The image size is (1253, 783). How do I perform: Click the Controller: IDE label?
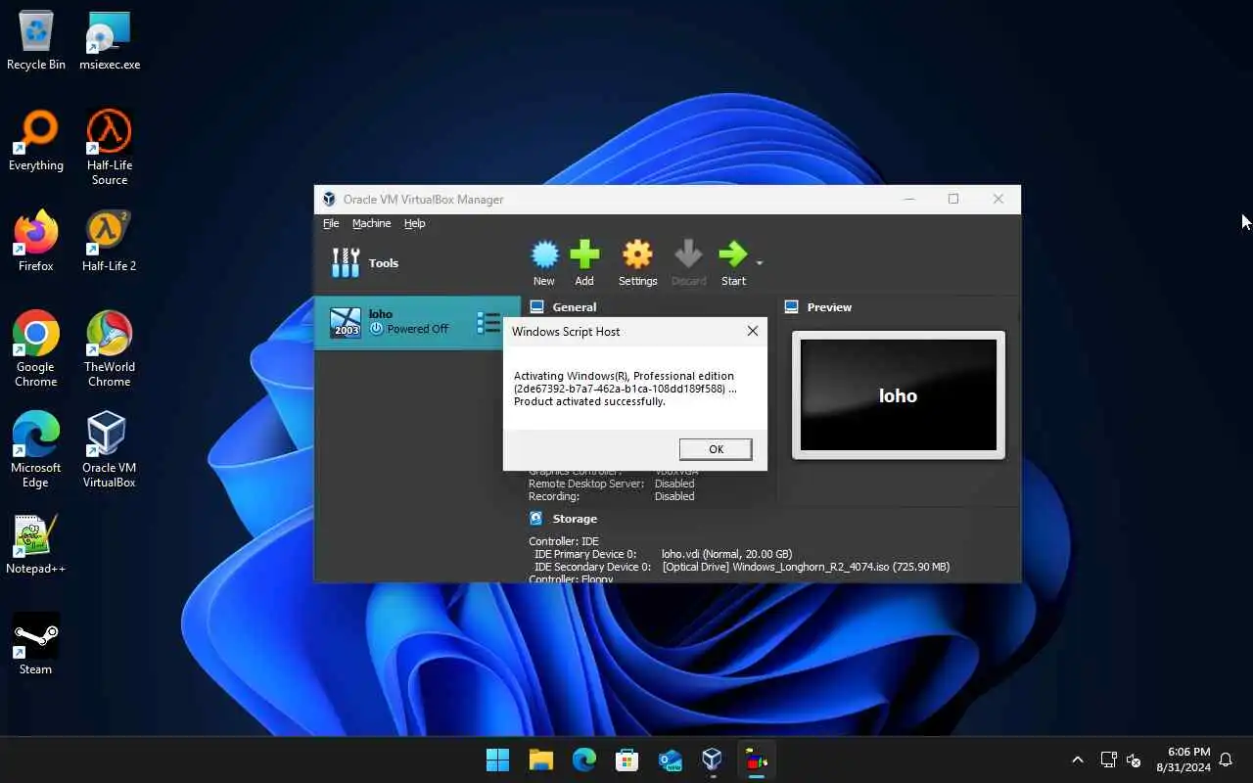coord(564,541)
